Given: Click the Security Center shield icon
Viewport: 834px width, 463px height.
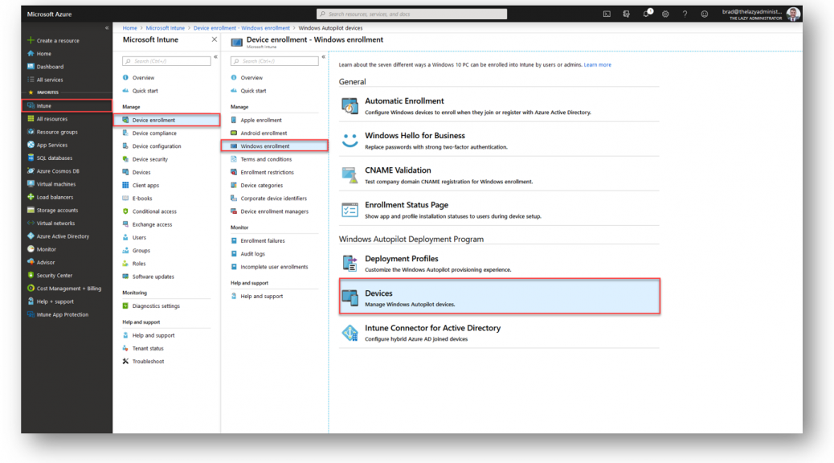Looking at the screenshot, I should (31, 275).
